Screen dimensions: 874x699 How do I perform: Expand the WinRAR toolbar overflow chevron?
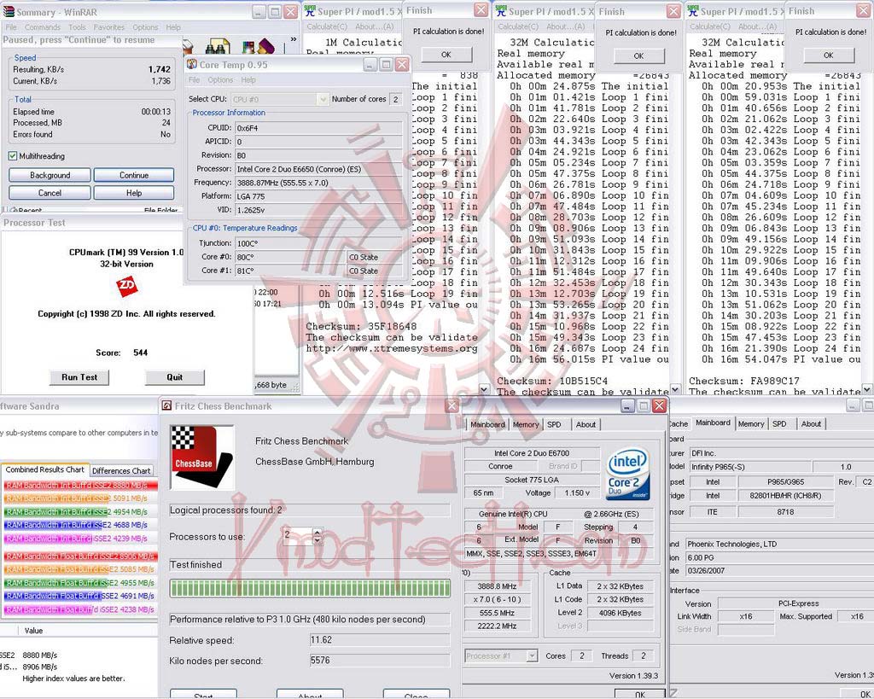(294, 39)
